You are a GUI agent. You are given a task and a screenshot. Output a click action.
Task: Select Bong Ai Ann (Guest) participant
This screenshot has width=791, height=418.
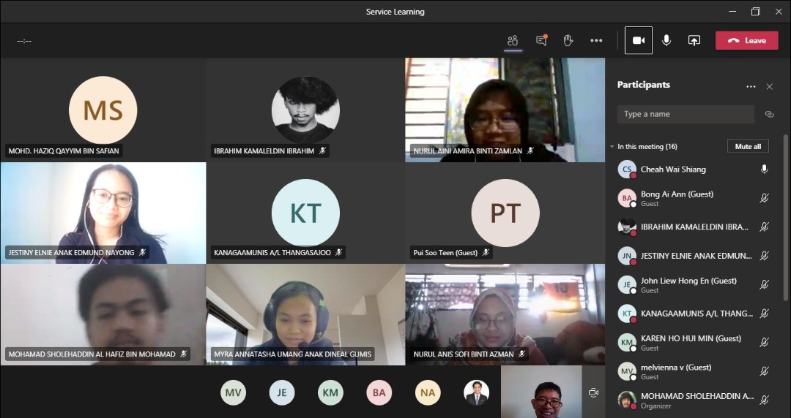(694, 198)
